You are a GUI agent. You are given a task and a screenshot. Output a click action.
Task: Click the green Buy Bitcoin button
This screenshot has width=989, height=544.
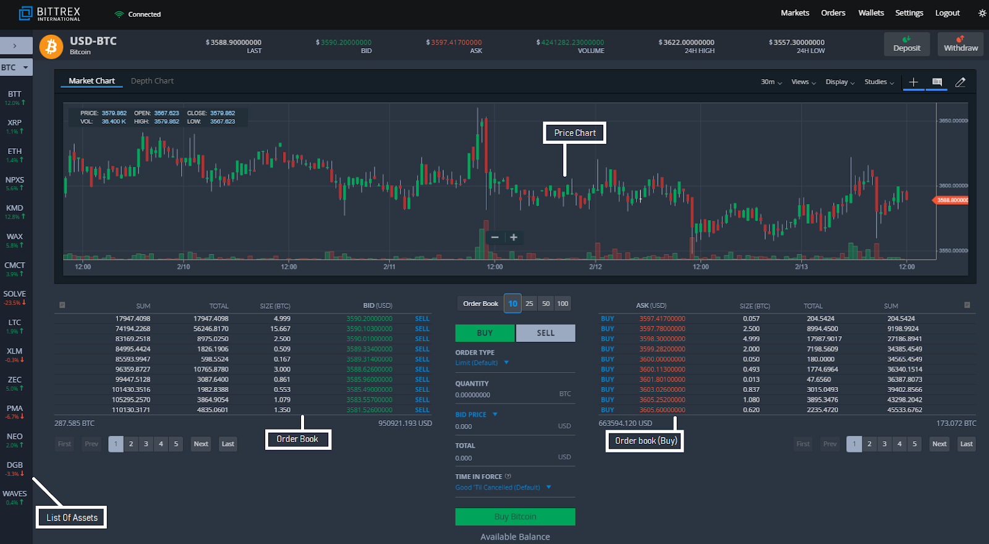pos(516,517)
